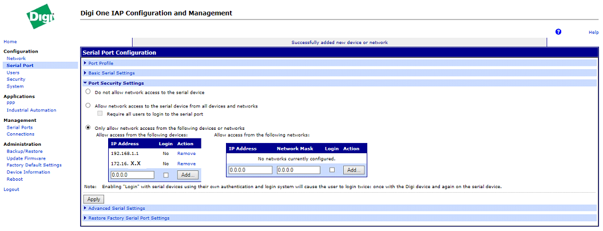The width and height of the screenshot is (603, 231).
Task: Expand the Port Profile section
Action: pos(101,63)
